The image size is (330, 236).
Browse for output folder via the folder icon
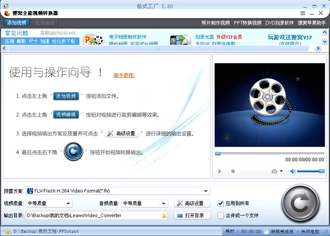164,216
